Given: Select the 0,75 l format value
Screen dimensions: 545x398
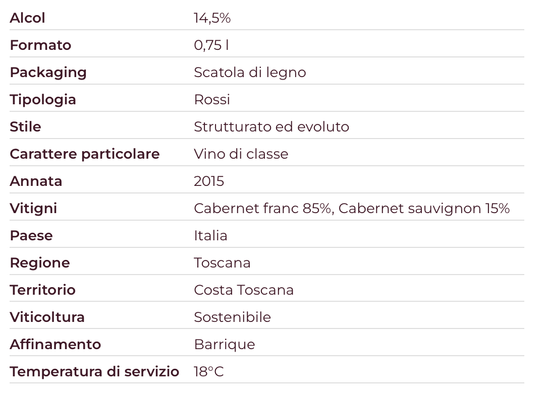Looking at the screenshot, I should tap(211, 45).
